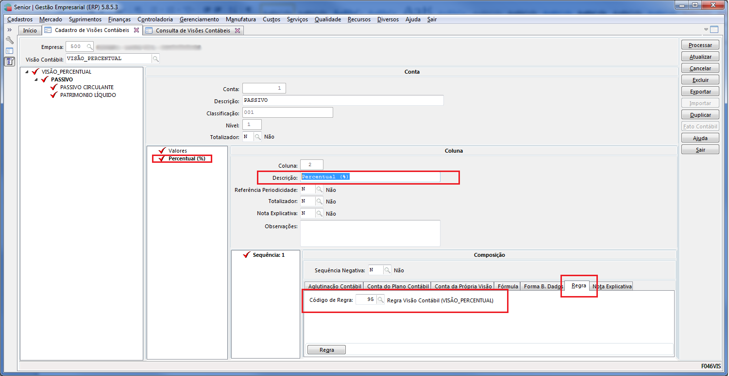The width and height of the screenshot is (729, 376).
Task: Open the Controladoria menu
Action: (155, 19)
